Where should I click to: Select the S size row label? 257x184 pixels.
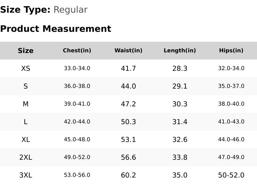pos(26,86)
